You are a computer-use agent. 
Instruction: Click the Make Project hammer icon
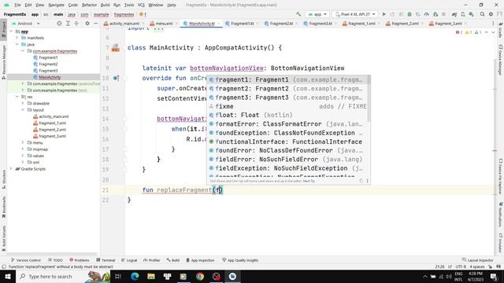coord(298,14)
